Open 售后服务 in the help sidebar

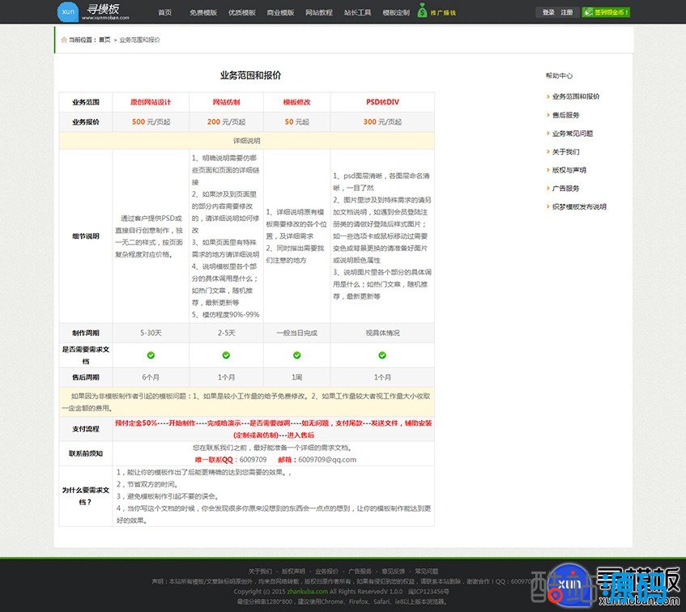(565, 115)
